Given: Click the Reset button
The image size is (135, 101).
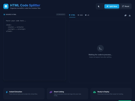Looking at the screenshot, I should 125,6.
